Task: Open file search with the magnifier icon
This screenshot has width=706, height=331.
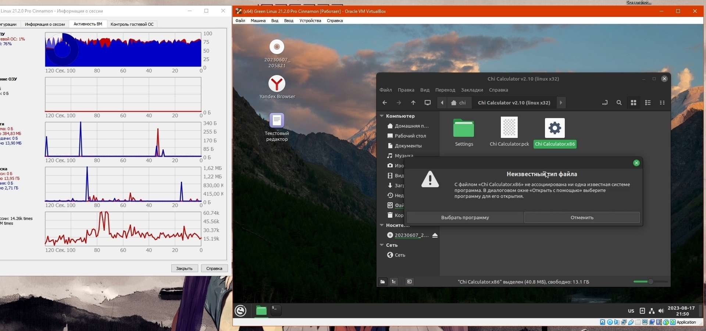Action: (619, 103)
